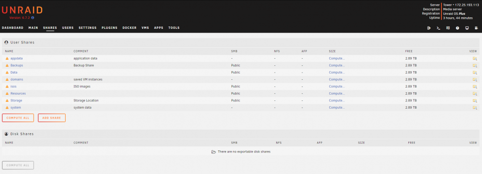482x174 pixels.
Task: Click the warning triangle beside Resources
Action: (x=7, y=93)
